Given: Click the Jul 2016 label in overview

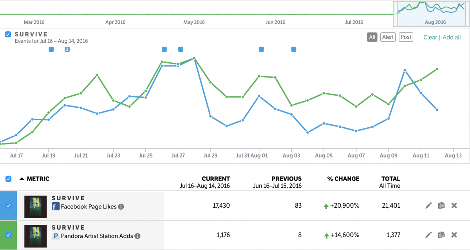Looking at the screenshot, I should point(354,22).
